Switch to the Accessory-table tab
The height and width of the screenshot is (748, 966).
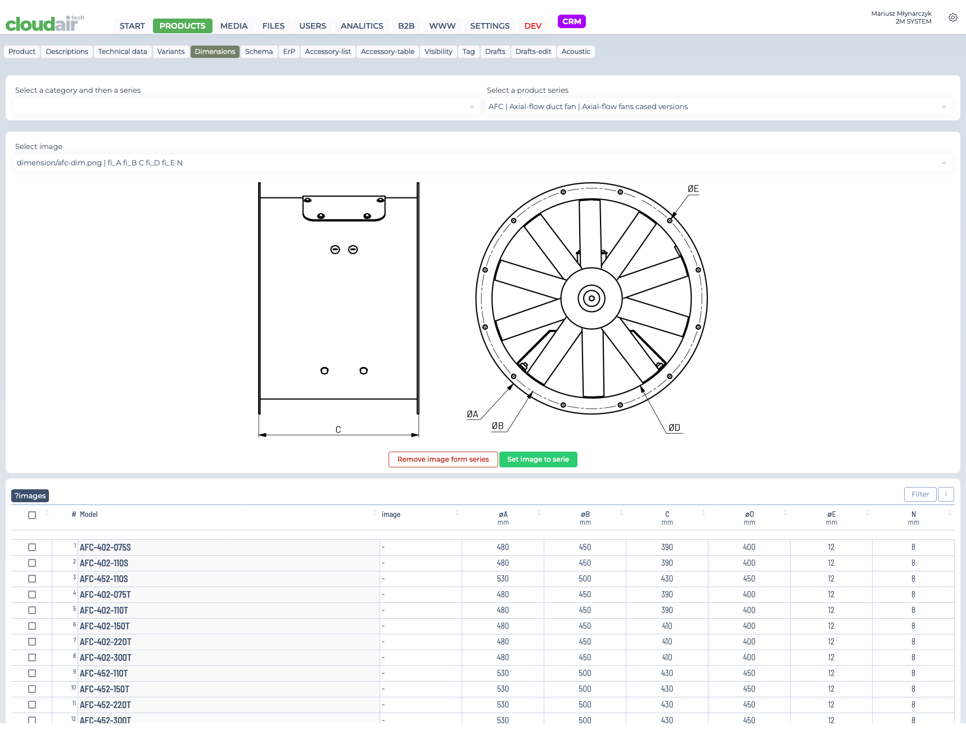coord(388,52)
